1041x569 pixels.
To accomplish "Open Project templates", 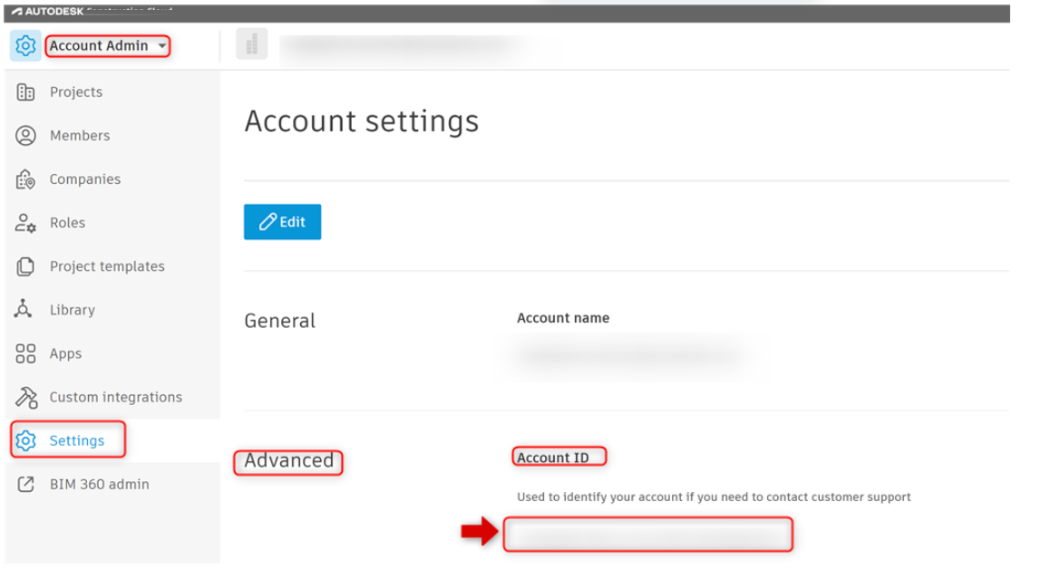I will coord(107,266).
